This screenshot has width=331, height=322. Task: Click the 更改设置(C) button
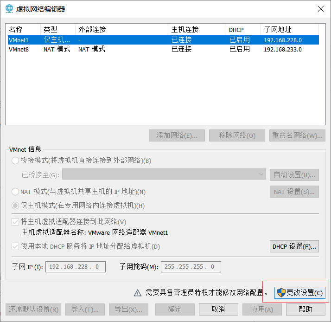click(x=300, y=293)
